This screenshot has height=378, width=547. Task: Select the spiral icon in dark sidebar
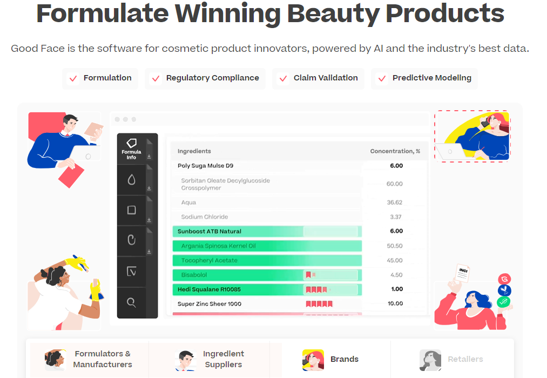(x=132, y=240)
